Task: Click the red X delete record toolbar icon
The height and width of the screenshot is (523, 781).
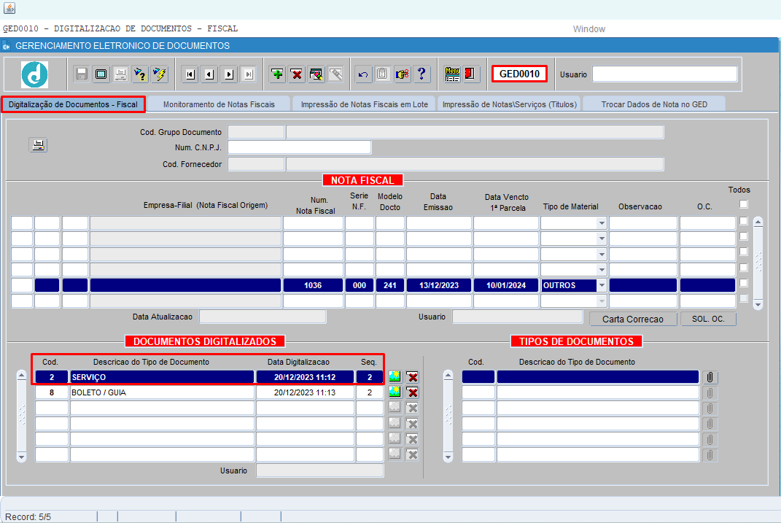Action: point(296,74)
